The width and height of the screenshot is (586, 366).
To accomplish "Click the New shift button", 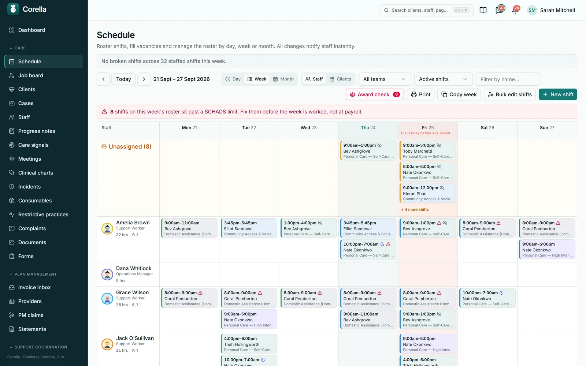I will pyautogui.click(x=558, y=94).
